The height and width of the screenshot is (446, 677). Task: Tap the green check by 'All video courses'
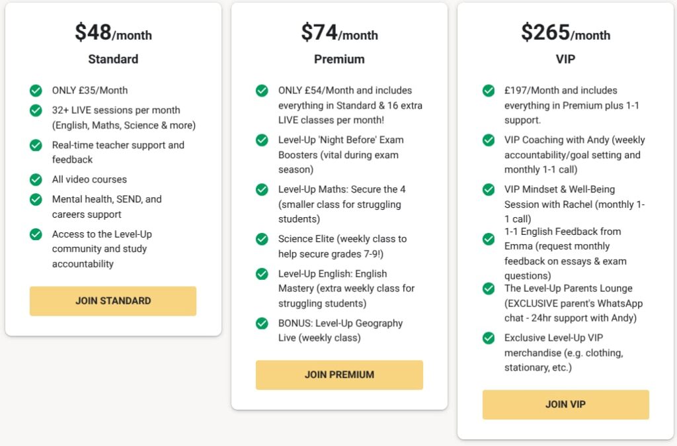coord(36,179)
